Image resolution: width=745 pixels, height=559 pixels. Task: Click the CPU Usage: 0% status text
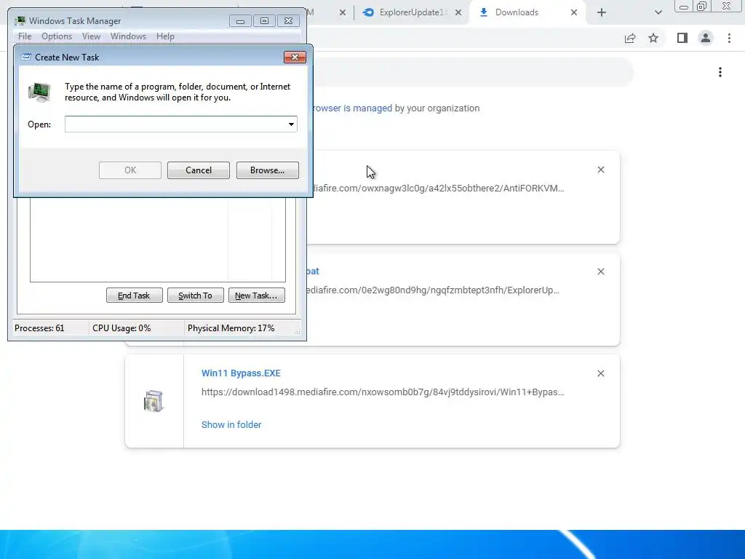click(121, 328)
